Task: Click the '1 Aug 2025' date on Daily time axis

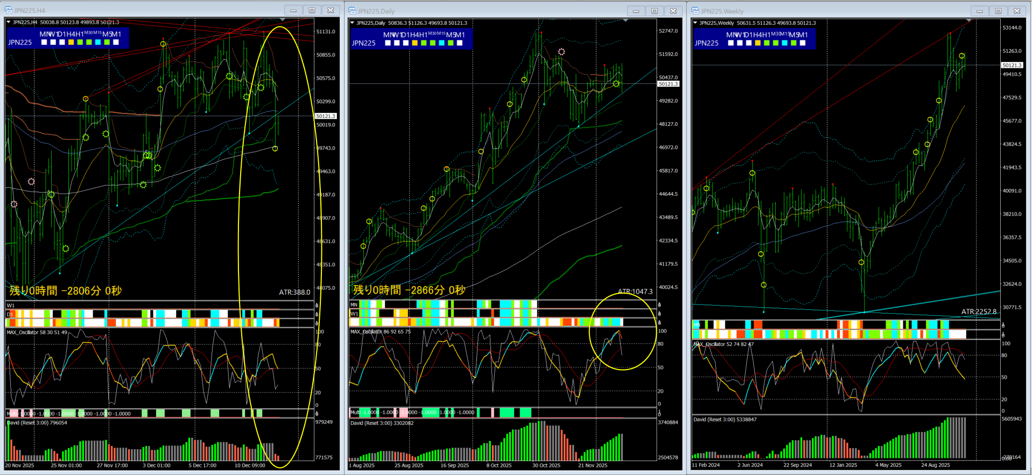Action: click(362, 466)
